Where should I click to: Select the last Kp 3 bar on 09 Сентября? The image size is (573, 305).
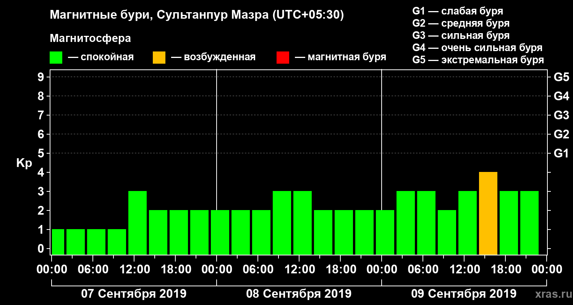[x=529, y=223]
